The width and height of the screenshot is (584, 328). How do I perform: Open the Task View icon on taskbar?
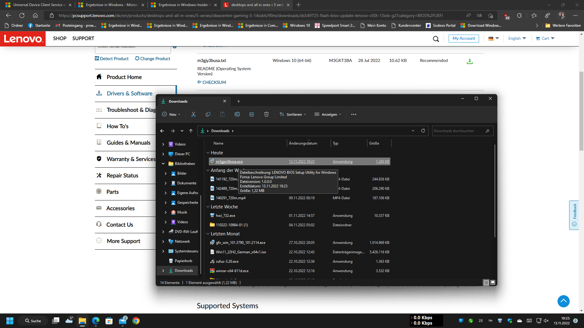coord(56,321)
